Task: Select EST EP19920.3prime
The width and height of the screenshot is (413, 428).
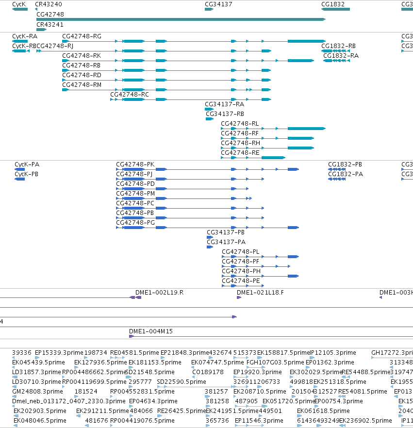Action: 257,372
